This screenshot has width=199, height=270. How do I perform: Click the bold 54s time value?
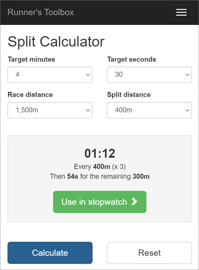(73, 177)
